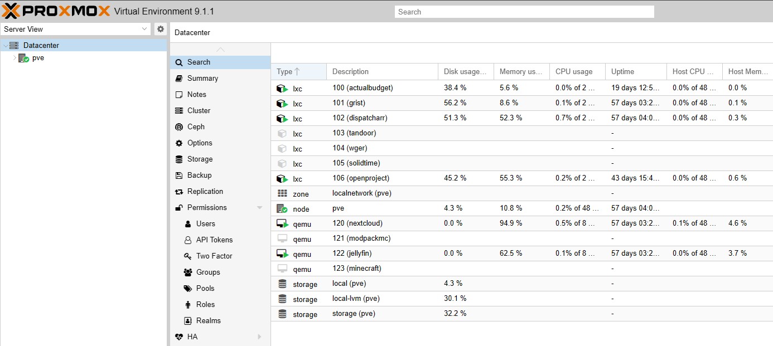Click the zone grid icon for localnetwork
The width and height of the screenshot is (773, 346).
pyautogui.click(x=282, y=193)
